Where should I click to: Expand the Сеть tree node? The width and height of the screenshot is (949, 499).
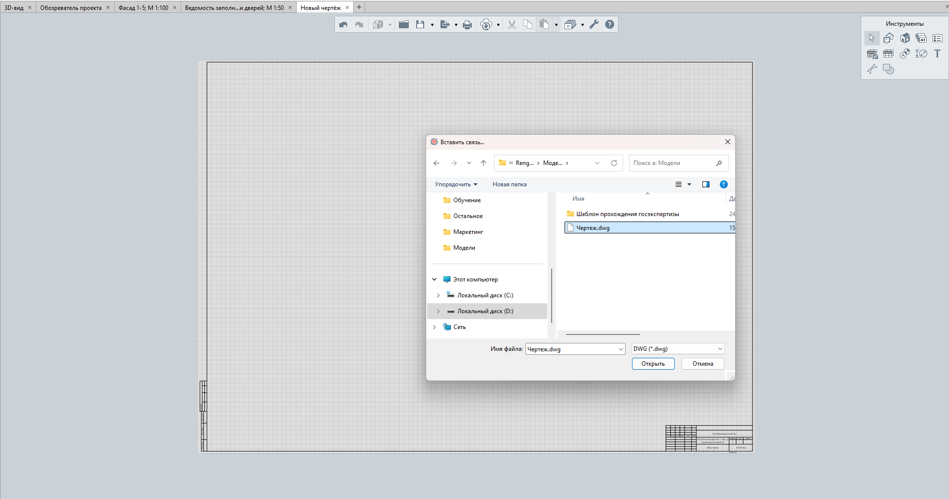click(x=435, y=327)
